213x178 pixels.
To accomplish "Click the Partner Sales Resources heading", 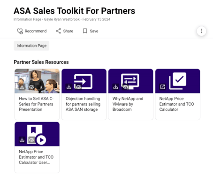I will tap(41, 62).
